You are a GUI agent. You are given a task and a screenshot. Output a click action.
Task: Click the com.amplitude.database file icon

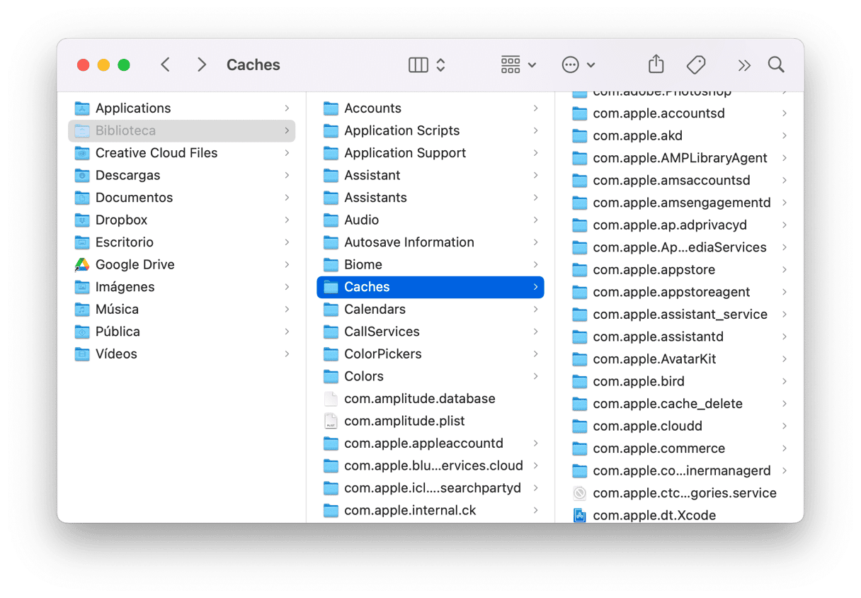(331, 399)
